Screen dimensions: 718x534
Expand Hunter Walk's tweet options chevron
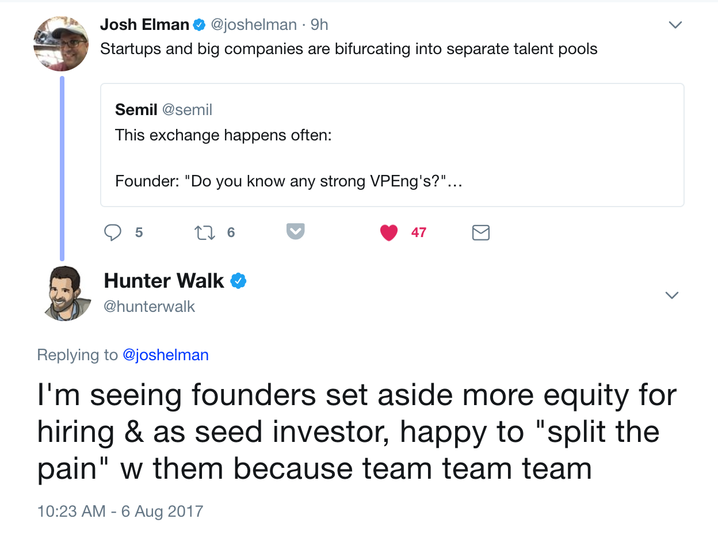coord(671,295)
